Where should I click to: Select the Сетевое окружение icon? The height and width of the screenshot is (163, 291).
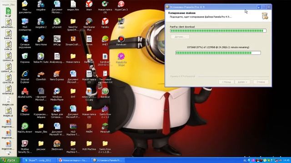pyautogui.click(x=25, y=42)
